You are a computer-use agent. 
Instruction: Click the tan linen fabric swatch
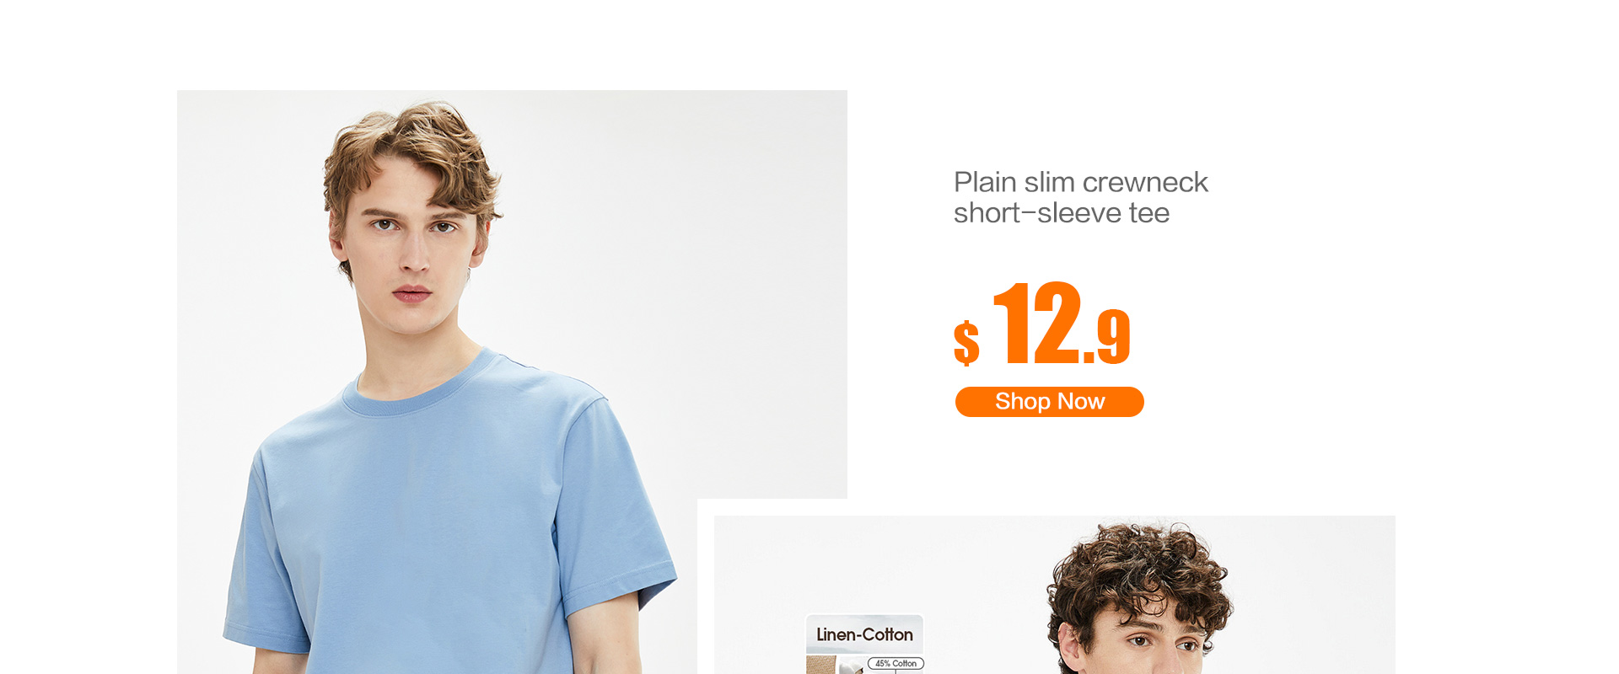pyautogui.click(x=820, y=666)
